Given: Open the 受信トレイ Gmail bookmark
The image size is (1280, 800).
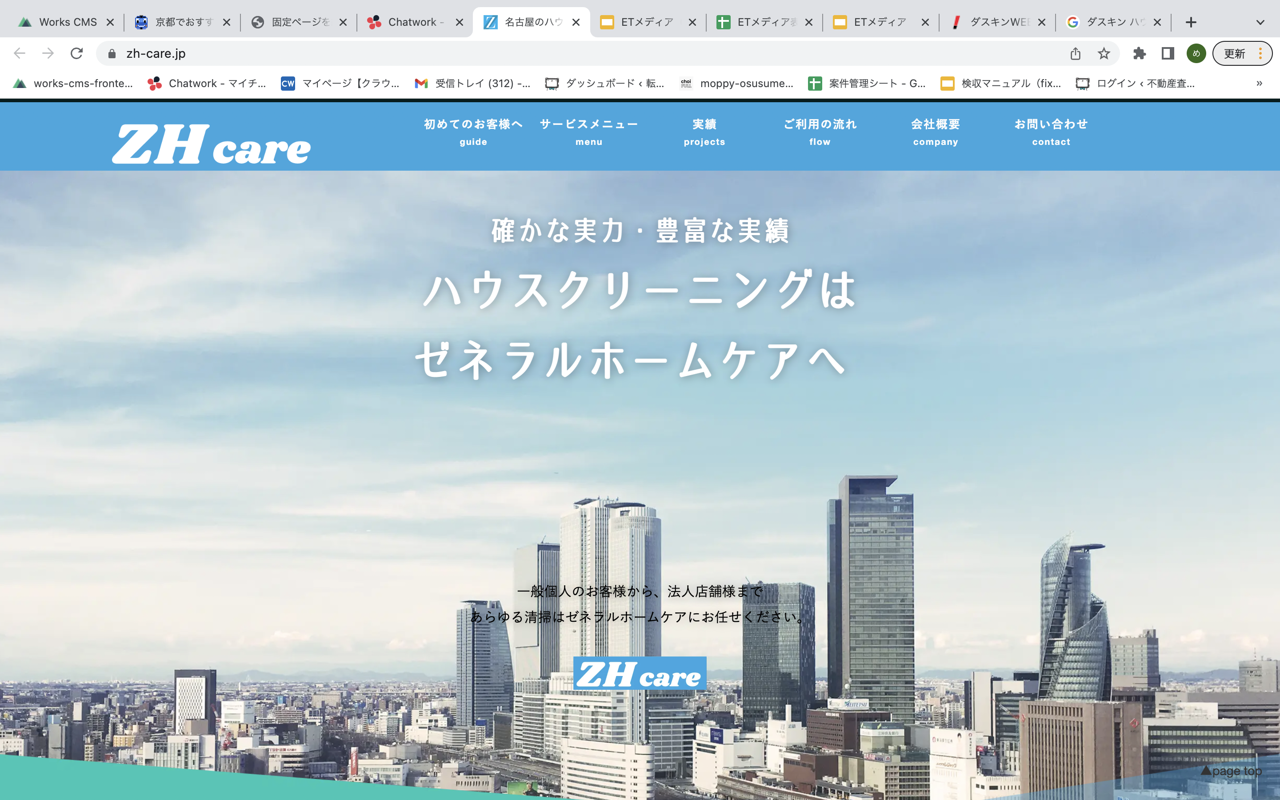Looking at the screenshot, I should tap(472, 83).
